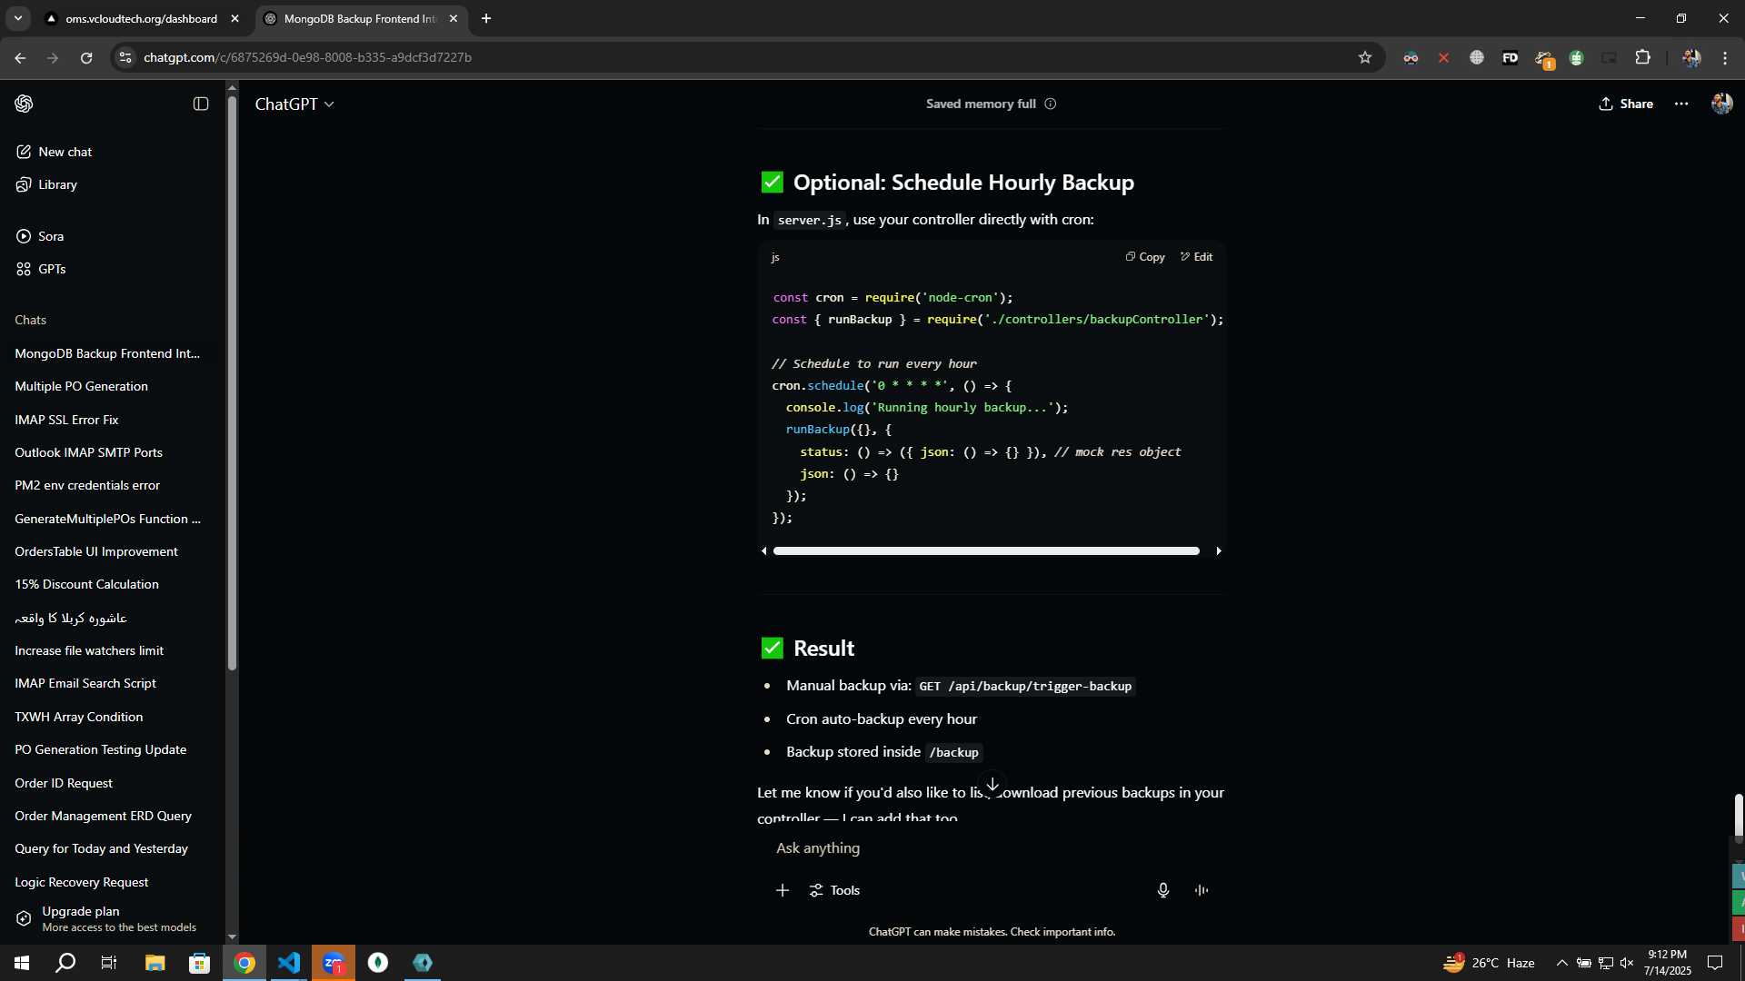This screenshot has width=1745, height=981.
Task: Open the ChatGPT logo home icon
Action: coord(25,104)
